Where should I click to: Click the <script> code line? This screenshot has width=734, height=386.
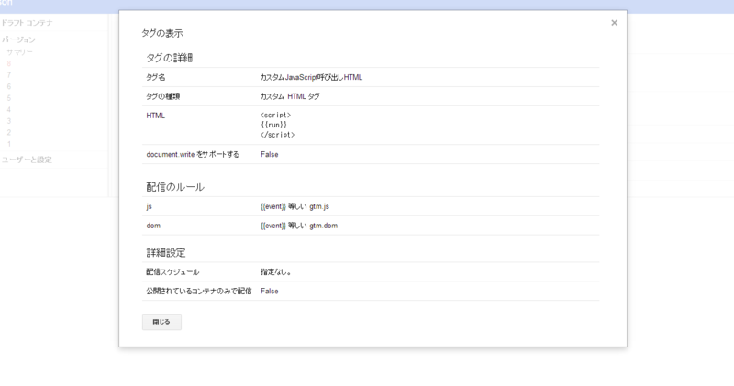(x=276, y=116)
